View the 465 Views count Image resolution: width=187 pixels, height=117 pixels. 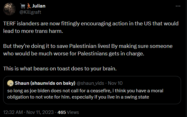[68, 112]
